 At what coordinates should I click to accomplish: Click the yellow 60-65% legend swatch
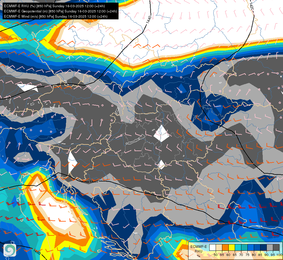(x=232, y=247)
